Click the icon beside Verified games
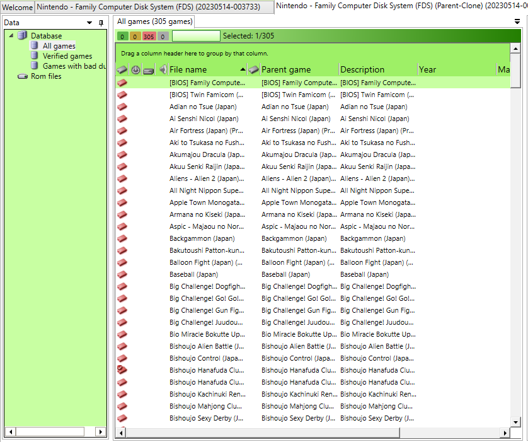The height and width of the screenshot is (442, 528). 35,55
